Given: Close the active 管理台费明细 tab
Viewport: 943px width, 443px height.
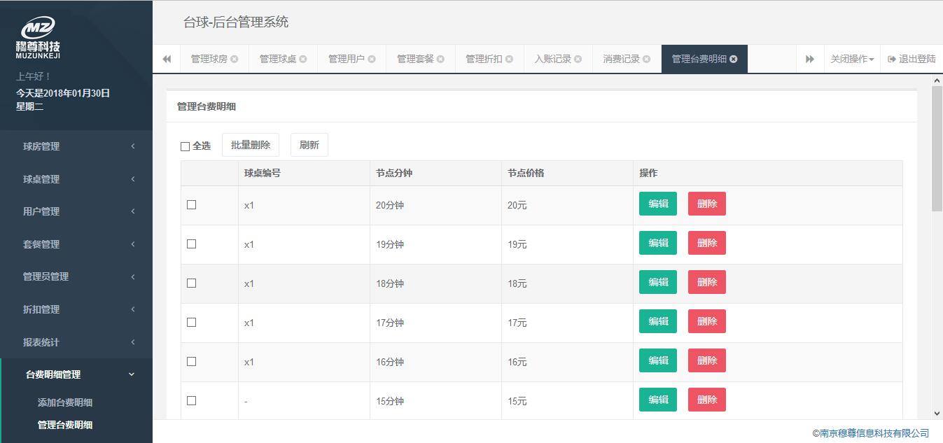Looking at the screenshot, I should pos(734,59).
